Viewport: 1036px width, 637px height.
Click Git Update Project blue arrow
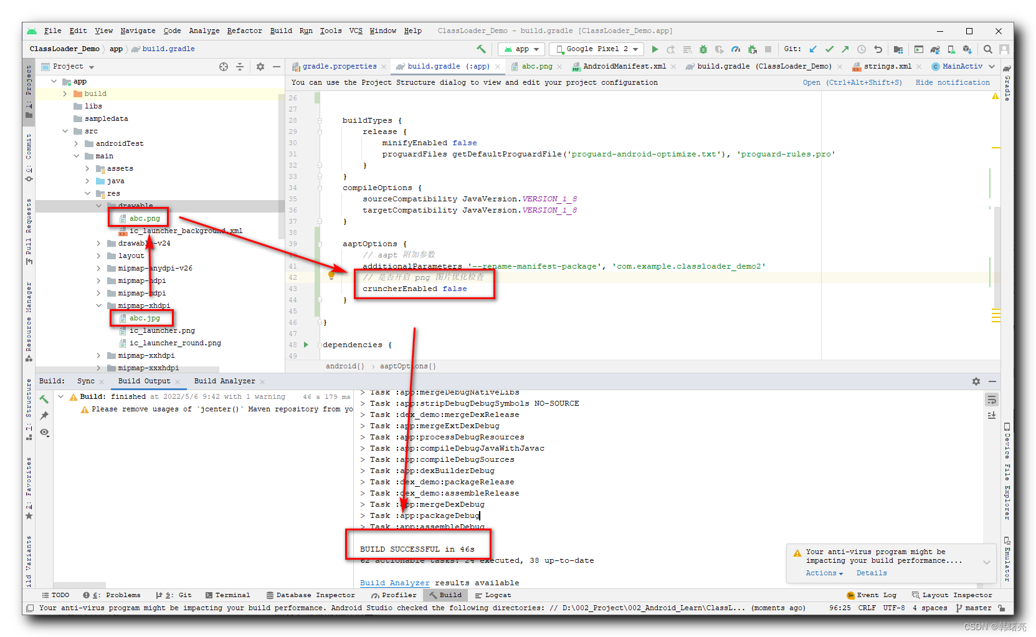tap(813, 49)
